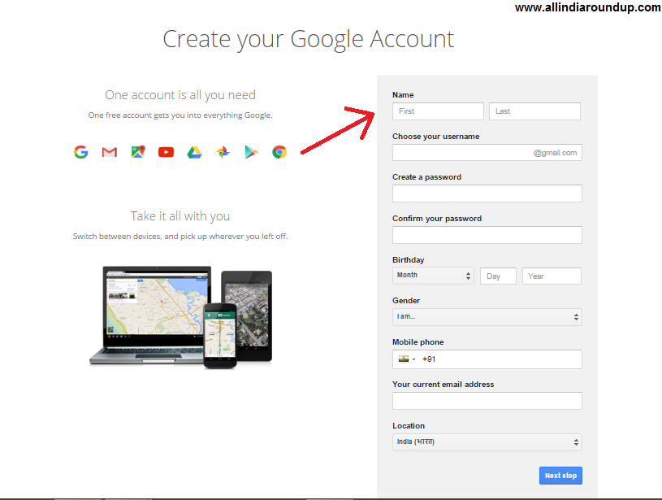
Task: Click the Confirm your password field
Action: click(487, 235)
